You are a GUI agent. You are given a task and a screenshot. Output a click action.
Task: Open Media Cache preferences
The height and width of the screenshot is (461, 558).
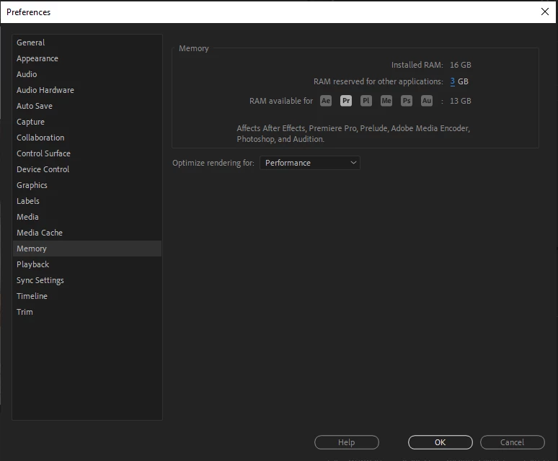tap(87, 233)
